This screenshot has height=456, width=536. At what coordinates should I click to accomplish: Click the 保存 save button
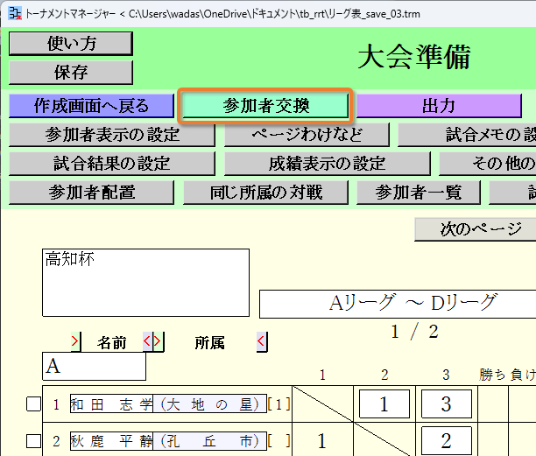[x=71, y=73]
